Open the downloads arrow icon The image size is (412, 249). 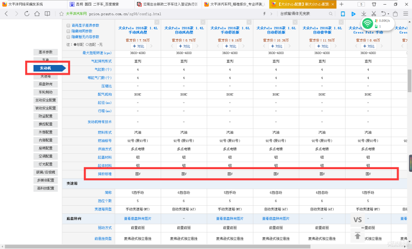pos(364,14)
